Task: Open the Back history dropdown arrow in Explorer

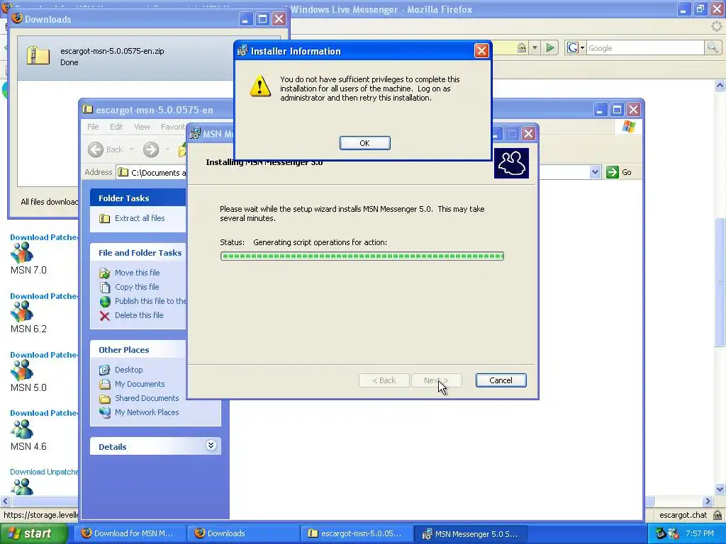Action: [x=131, y=149]
